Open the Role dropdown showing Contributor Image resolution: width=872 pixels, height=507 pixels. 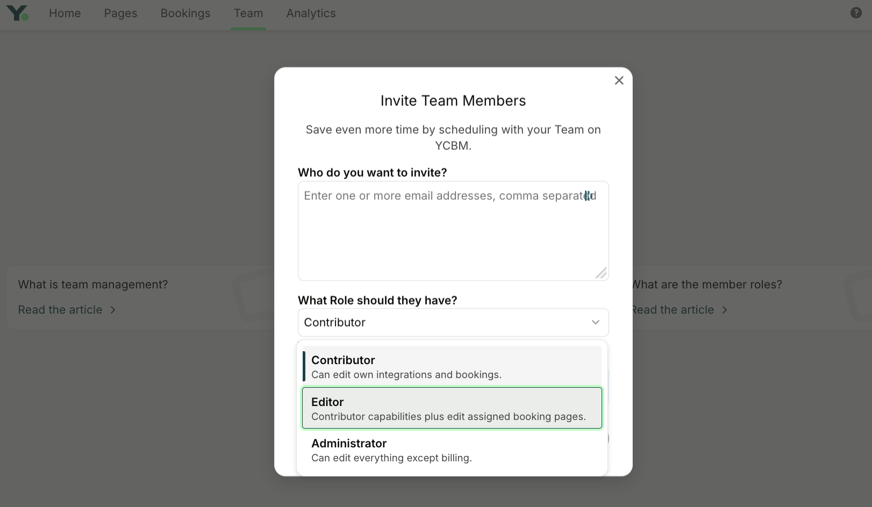click(x=453, y=322)
